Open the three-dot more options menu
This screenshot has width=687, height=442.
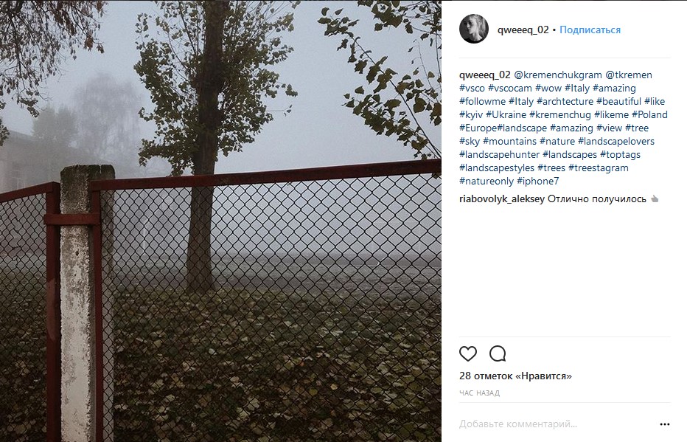pos(665,424)
